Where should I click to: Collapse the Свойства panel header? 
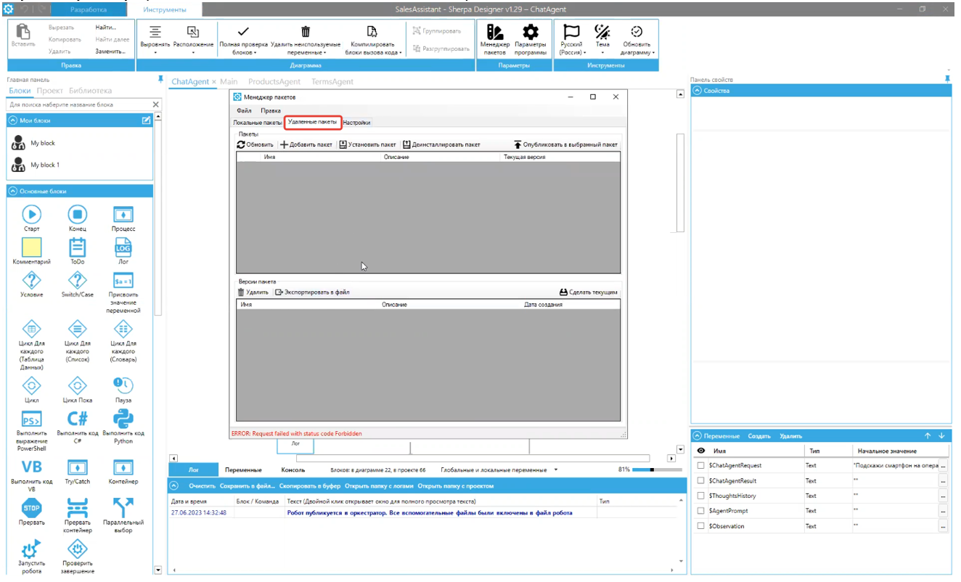[x=697, y=91]
